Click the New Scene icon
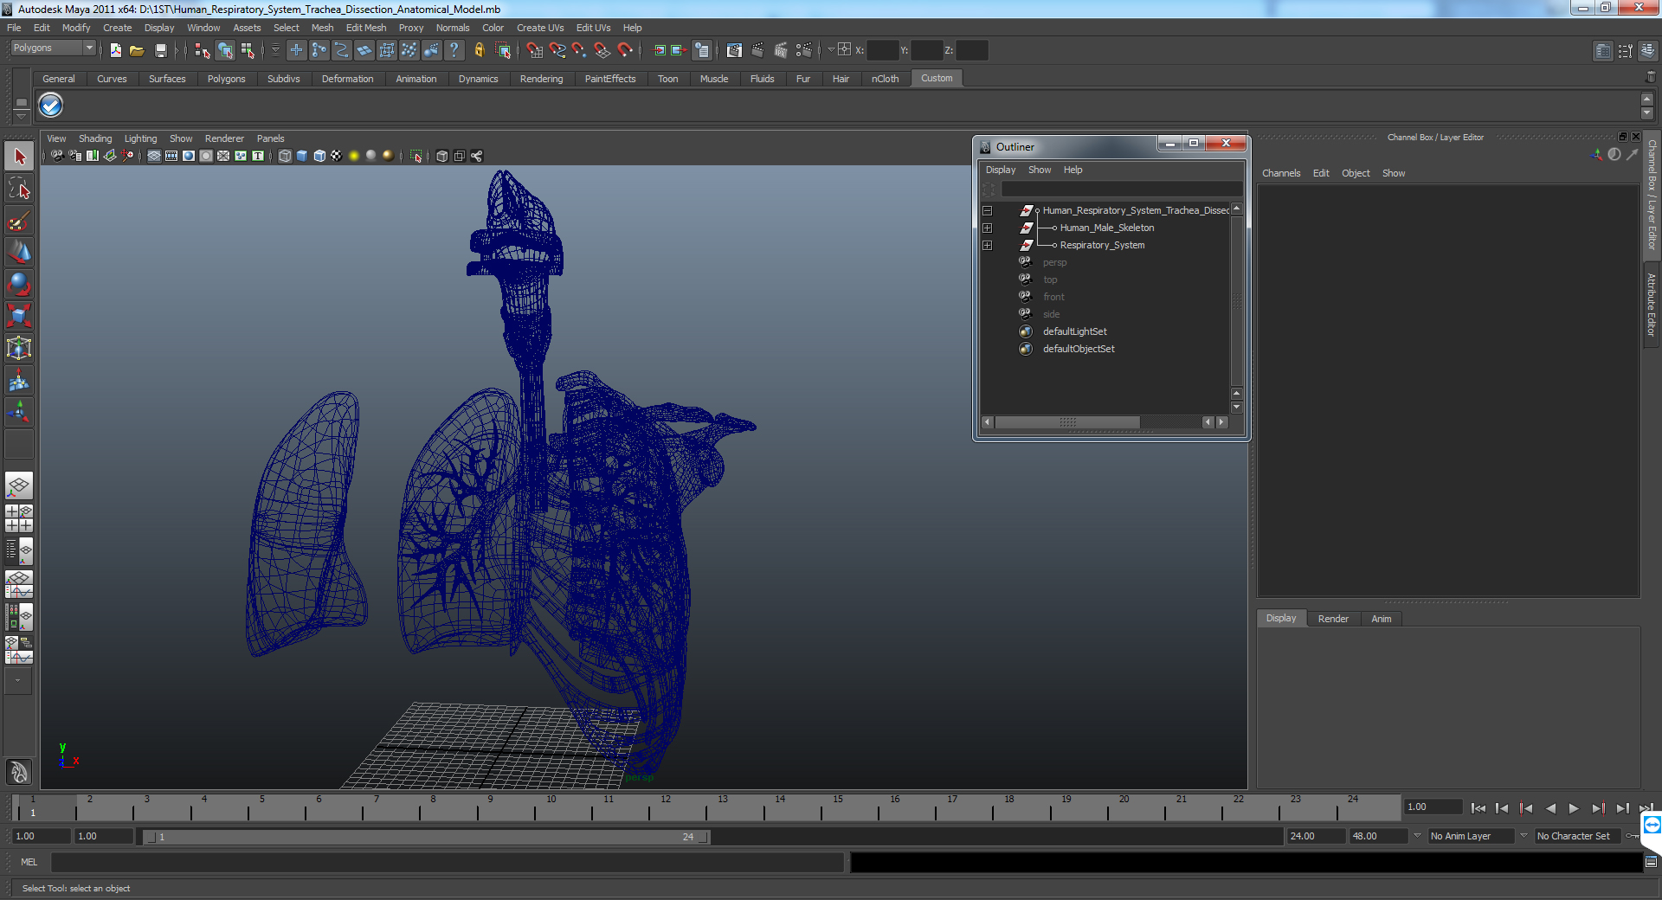Viewport: 1662px width, 900px height. (x=115, y=50)
